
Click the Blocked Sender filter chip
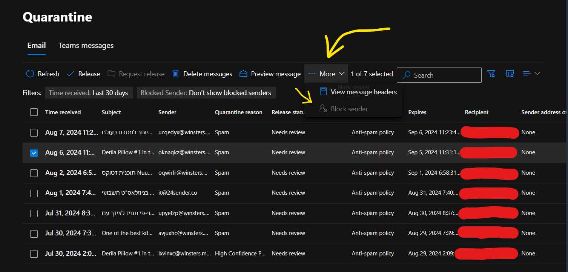206,93
